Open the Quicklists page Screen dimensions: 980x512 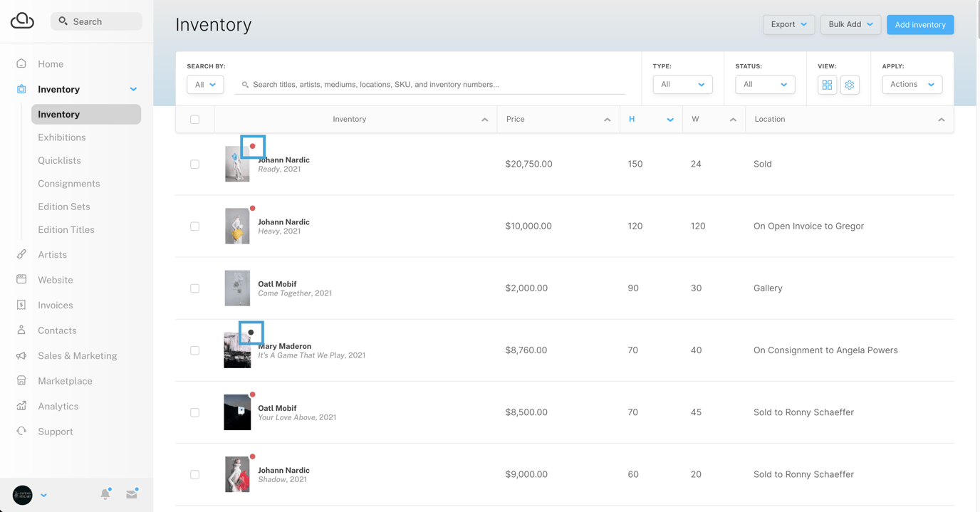click(59, 160)
